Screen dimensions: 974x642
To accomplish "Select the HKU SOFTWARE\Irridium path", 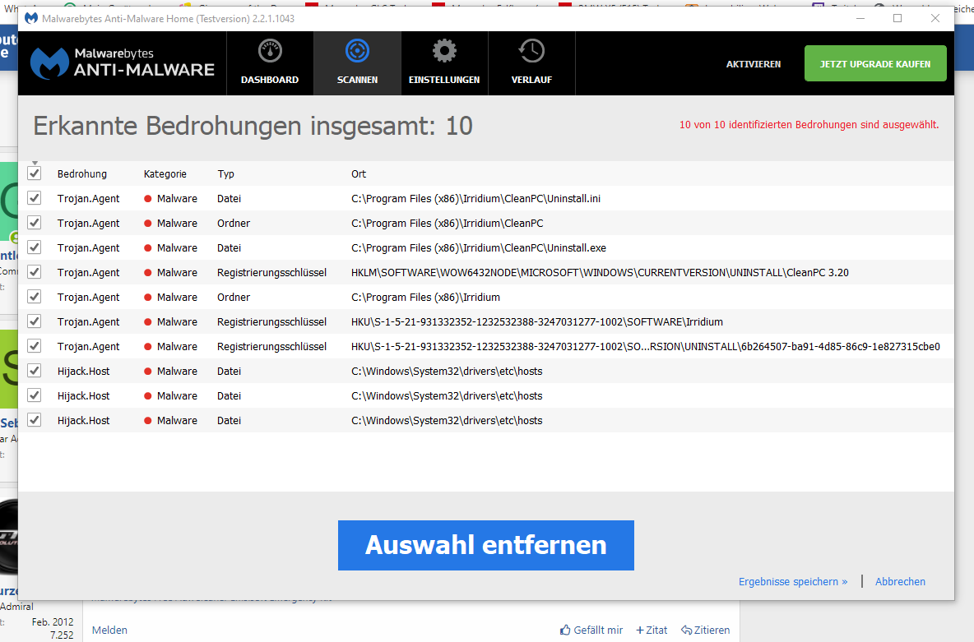I will 536,321.
